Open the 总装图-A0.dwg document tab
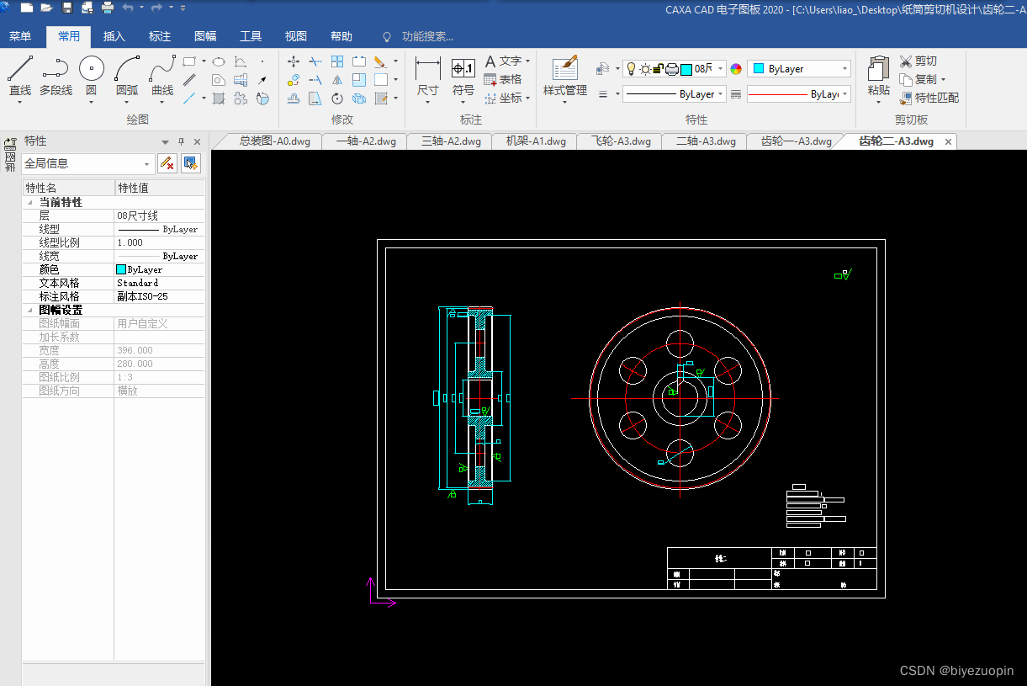This screenshot has height=686, width=1027. pyautogui.click(x=275, y=141)
